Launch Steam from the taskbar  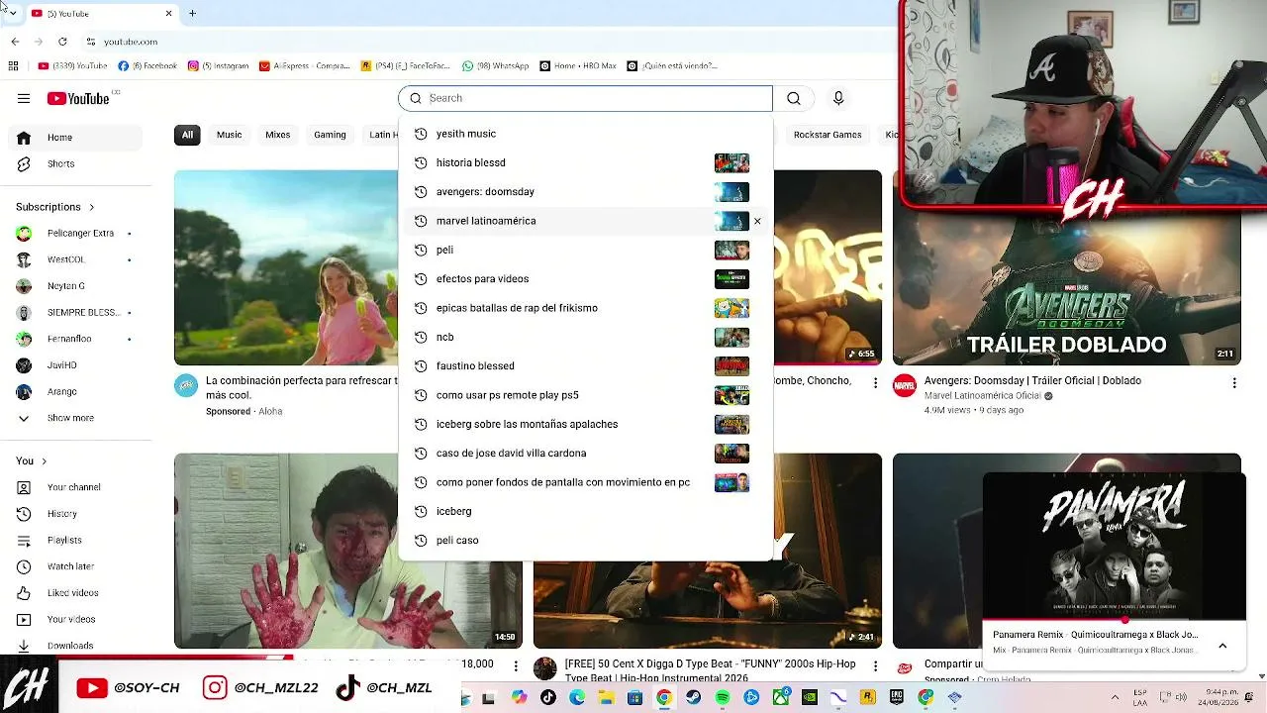[x=693, y=697]
